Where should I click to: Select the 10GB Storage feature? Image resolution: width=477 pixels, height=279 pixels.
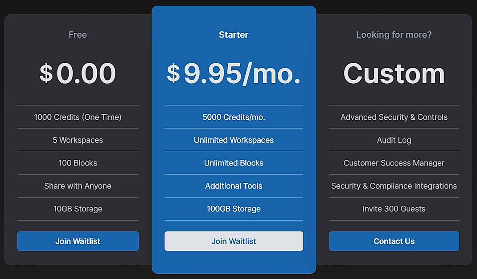[x=78, y=209]
